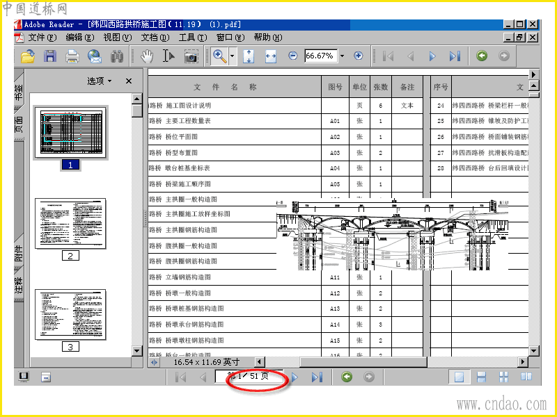The width and height of the screenshot is (557, 417).
Task: Select the Zoom In magnifier tool
Action: pos(220,56)
